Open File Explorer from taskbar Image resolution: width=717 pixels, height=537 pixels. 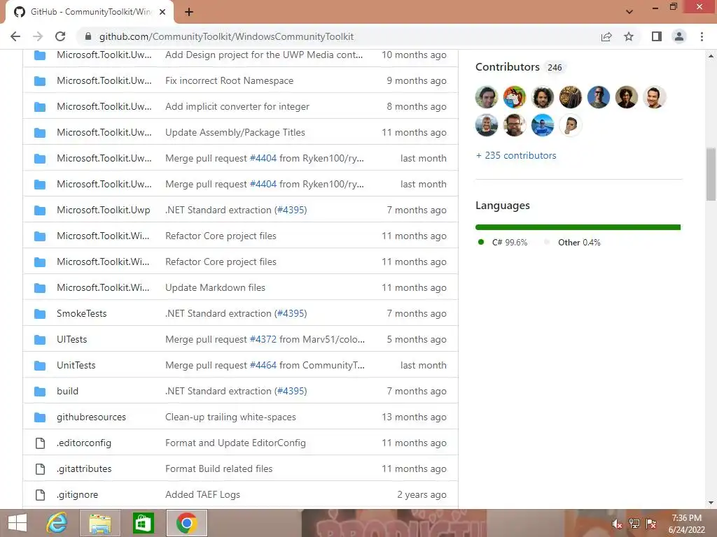coord(99,523)
